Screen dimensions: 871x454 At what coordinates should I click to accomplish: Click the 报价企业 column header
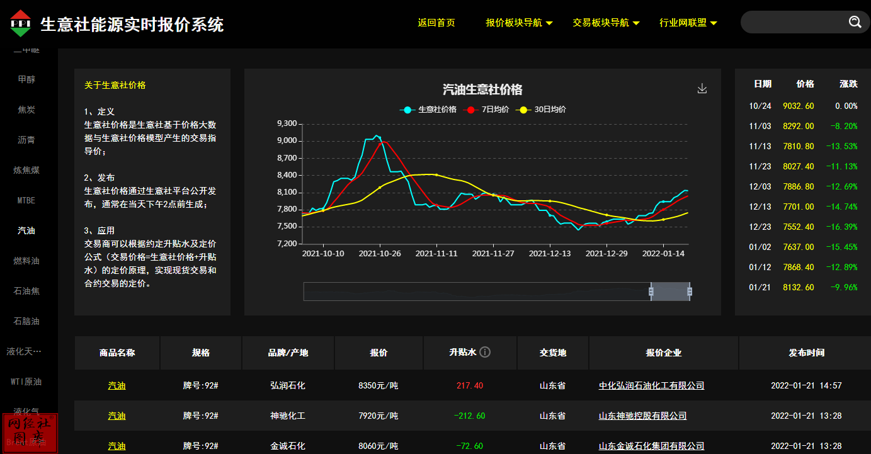(664, 353)
